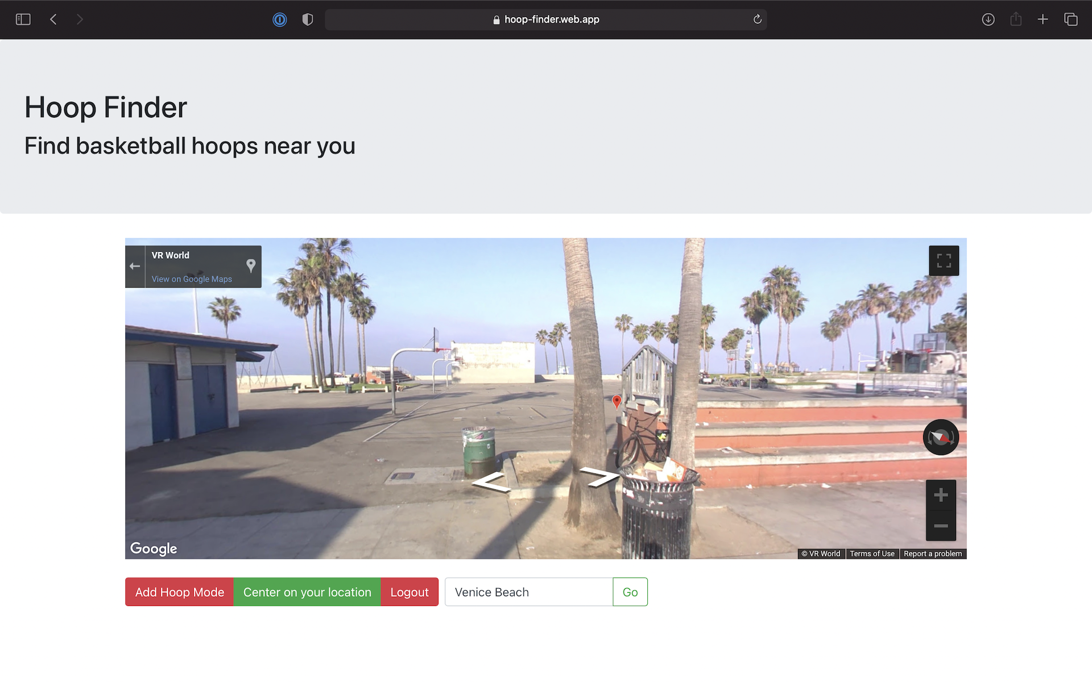Zoom out using the minus icon
The image size is (1092, 682).
pos(941,526)
